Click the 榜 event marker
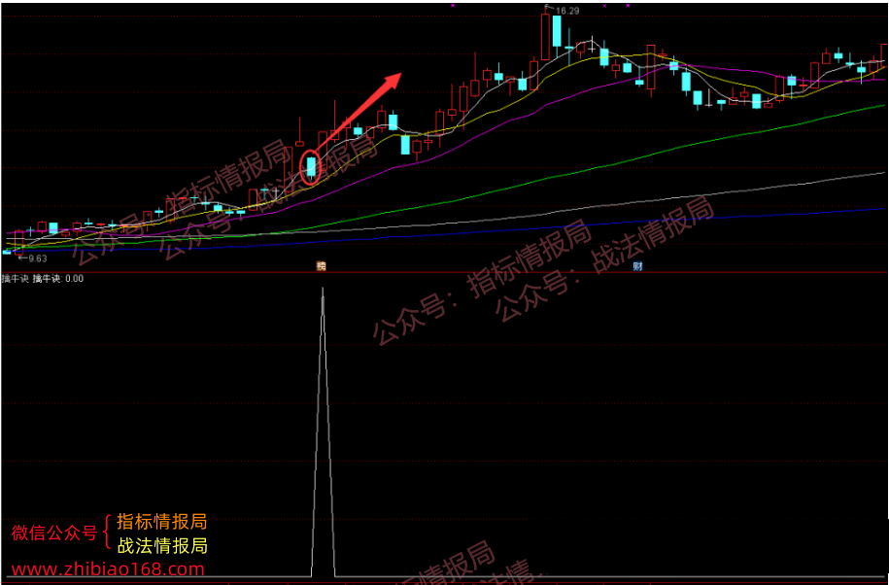889x585 pixels. point(321,266)
